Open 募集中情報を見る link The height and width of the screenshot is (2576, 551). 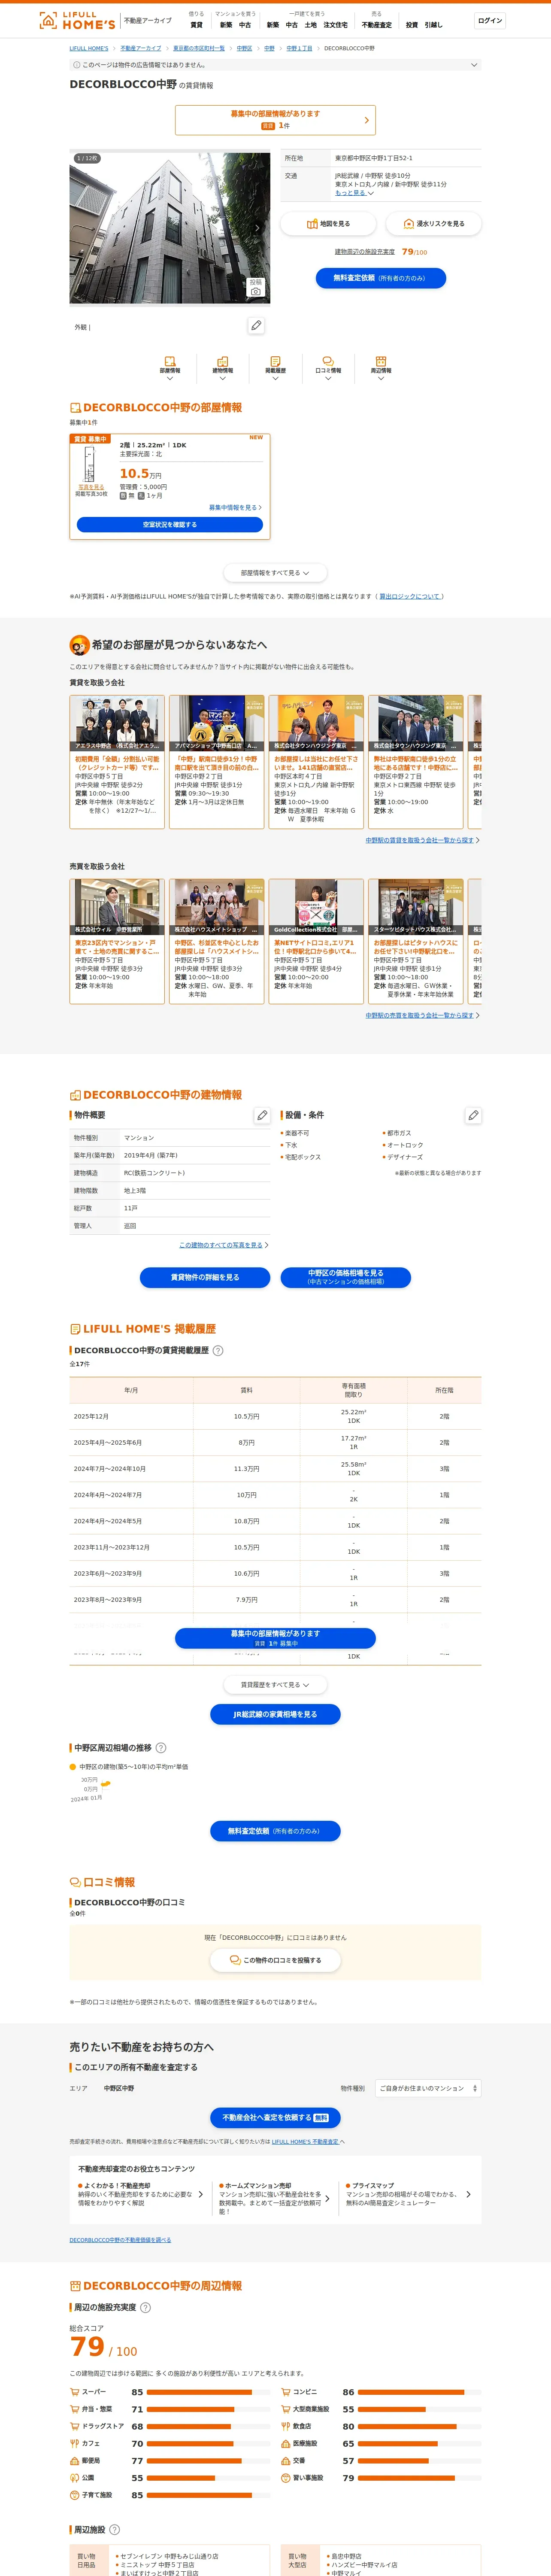coord(235,507)
